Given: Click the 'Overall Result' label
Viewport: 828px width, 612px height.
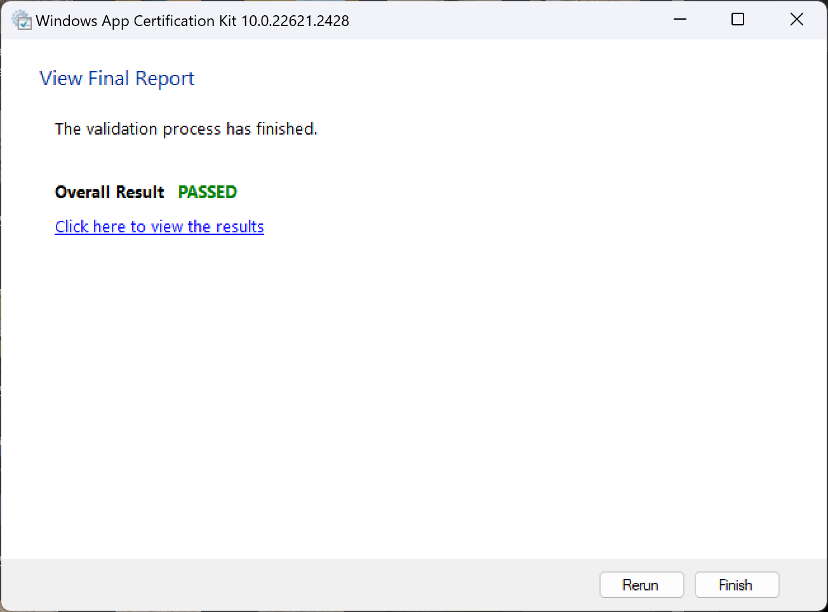Looking at the screenshot, I should (109, 192).
